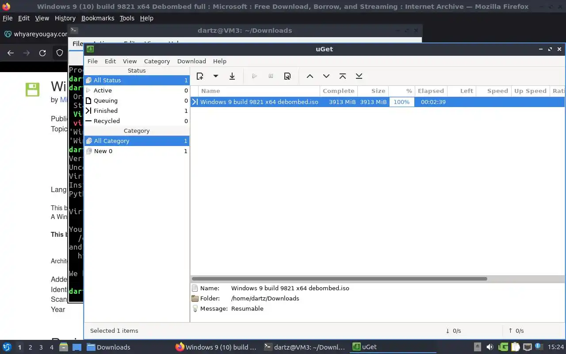Select Active status filter
Image resolution: width=566 pixels, height=354 pixels.
pyautogui.click(x=137, y=90)
